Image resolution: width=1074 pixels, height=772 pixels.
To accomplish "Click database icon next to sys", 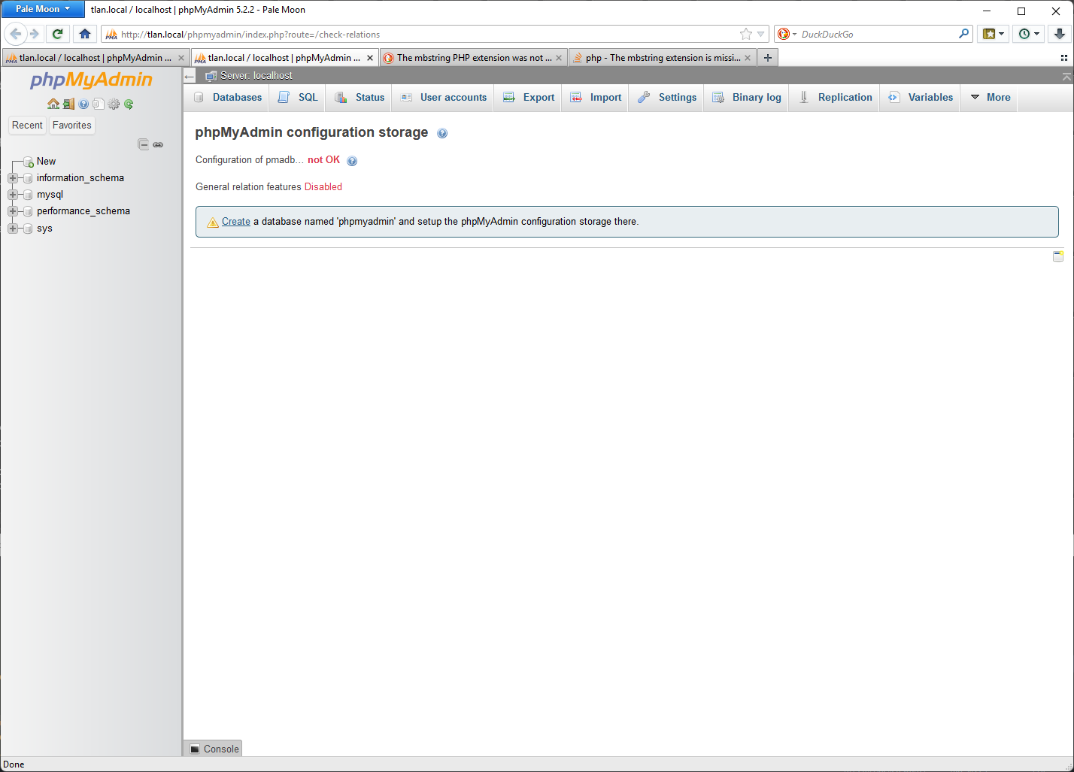I will point(28,229).
